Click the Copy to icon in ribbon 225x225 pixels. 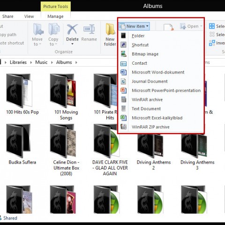[x=54, y=29]
